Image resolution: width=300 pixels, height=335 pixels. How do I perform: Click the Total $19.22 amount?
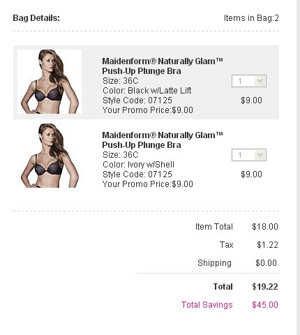click(265, 287)
